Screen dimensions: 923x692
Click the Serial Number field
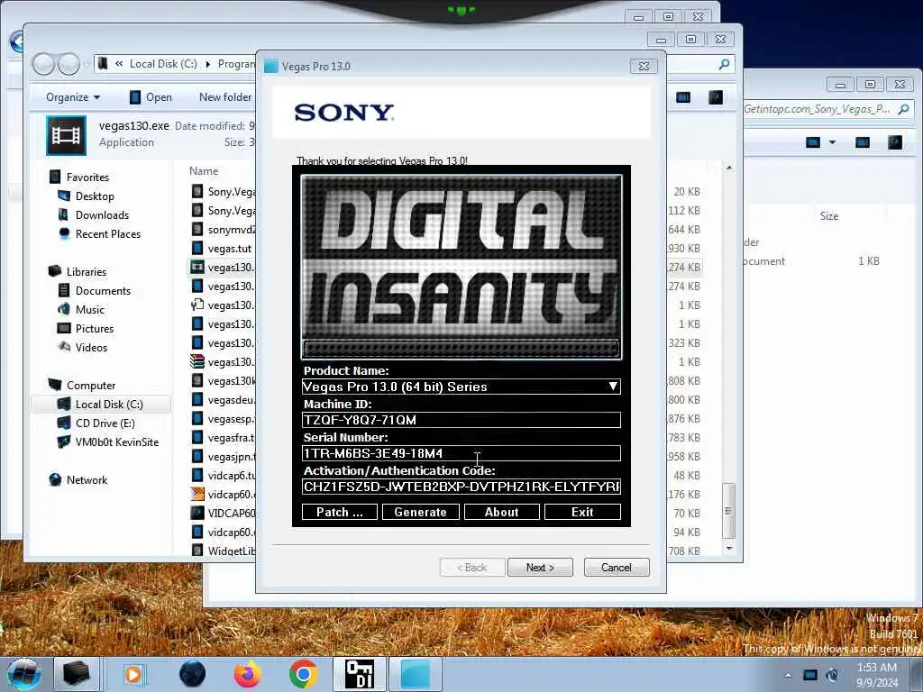(461, 453)
